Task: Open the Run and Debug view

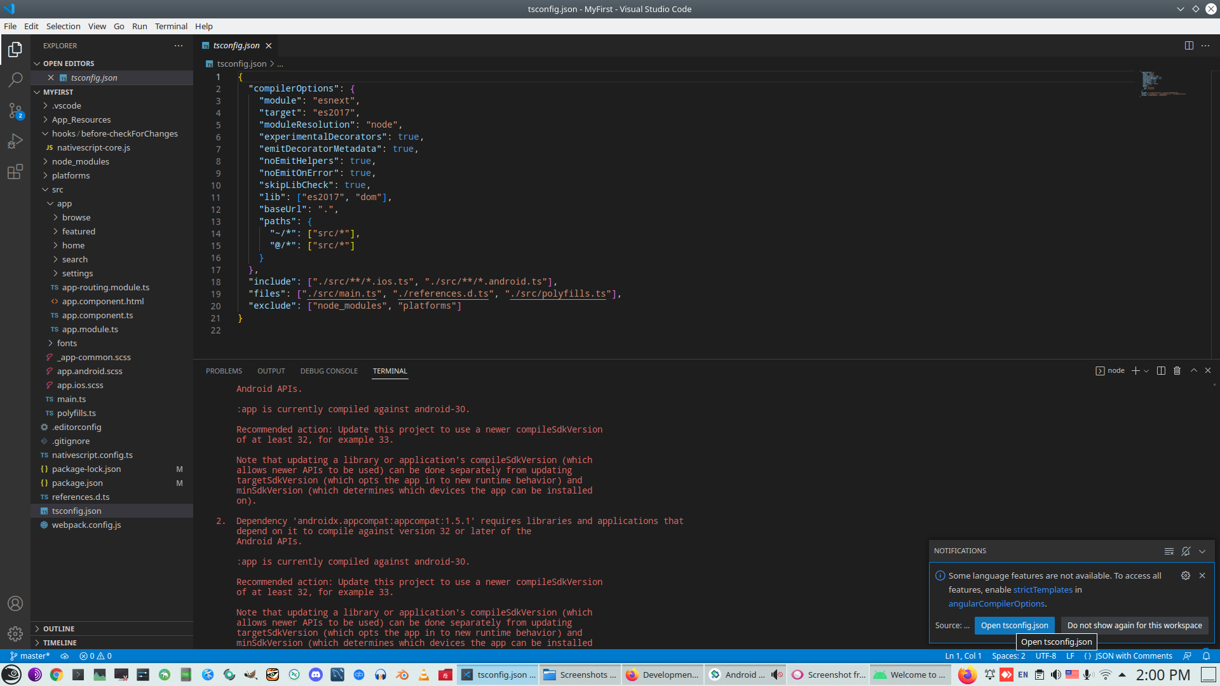Action: pos(15,141)
